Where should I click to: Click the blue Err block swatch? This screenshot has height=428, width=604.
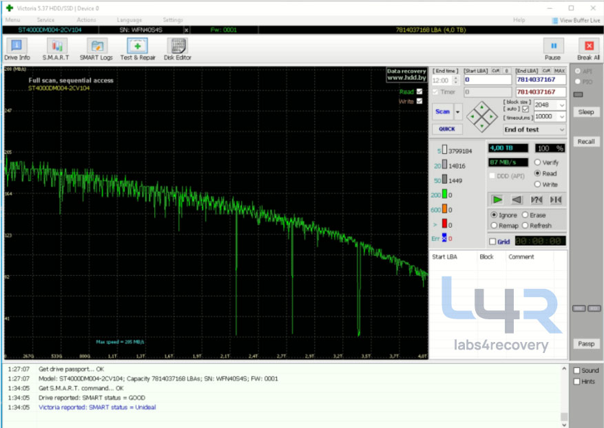pyautogui.click(x=444, y=238)
